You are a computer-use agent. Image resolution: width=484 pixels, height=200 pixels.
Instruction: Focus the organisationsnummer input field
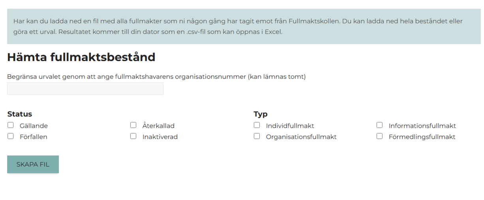pyautogui.click(x=85, y=89)
